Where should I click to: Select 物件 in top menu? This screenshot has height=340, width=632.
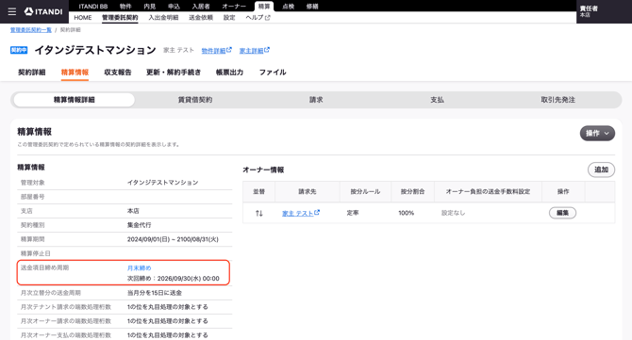click(125, 6)
